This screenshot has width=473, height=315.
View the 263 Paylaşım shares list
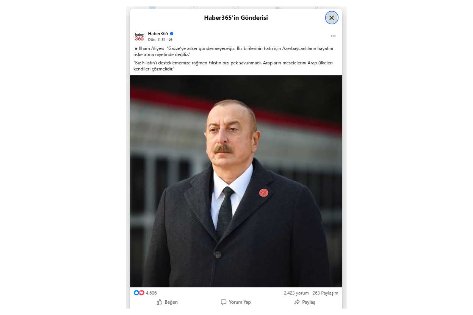click(325, 293)
